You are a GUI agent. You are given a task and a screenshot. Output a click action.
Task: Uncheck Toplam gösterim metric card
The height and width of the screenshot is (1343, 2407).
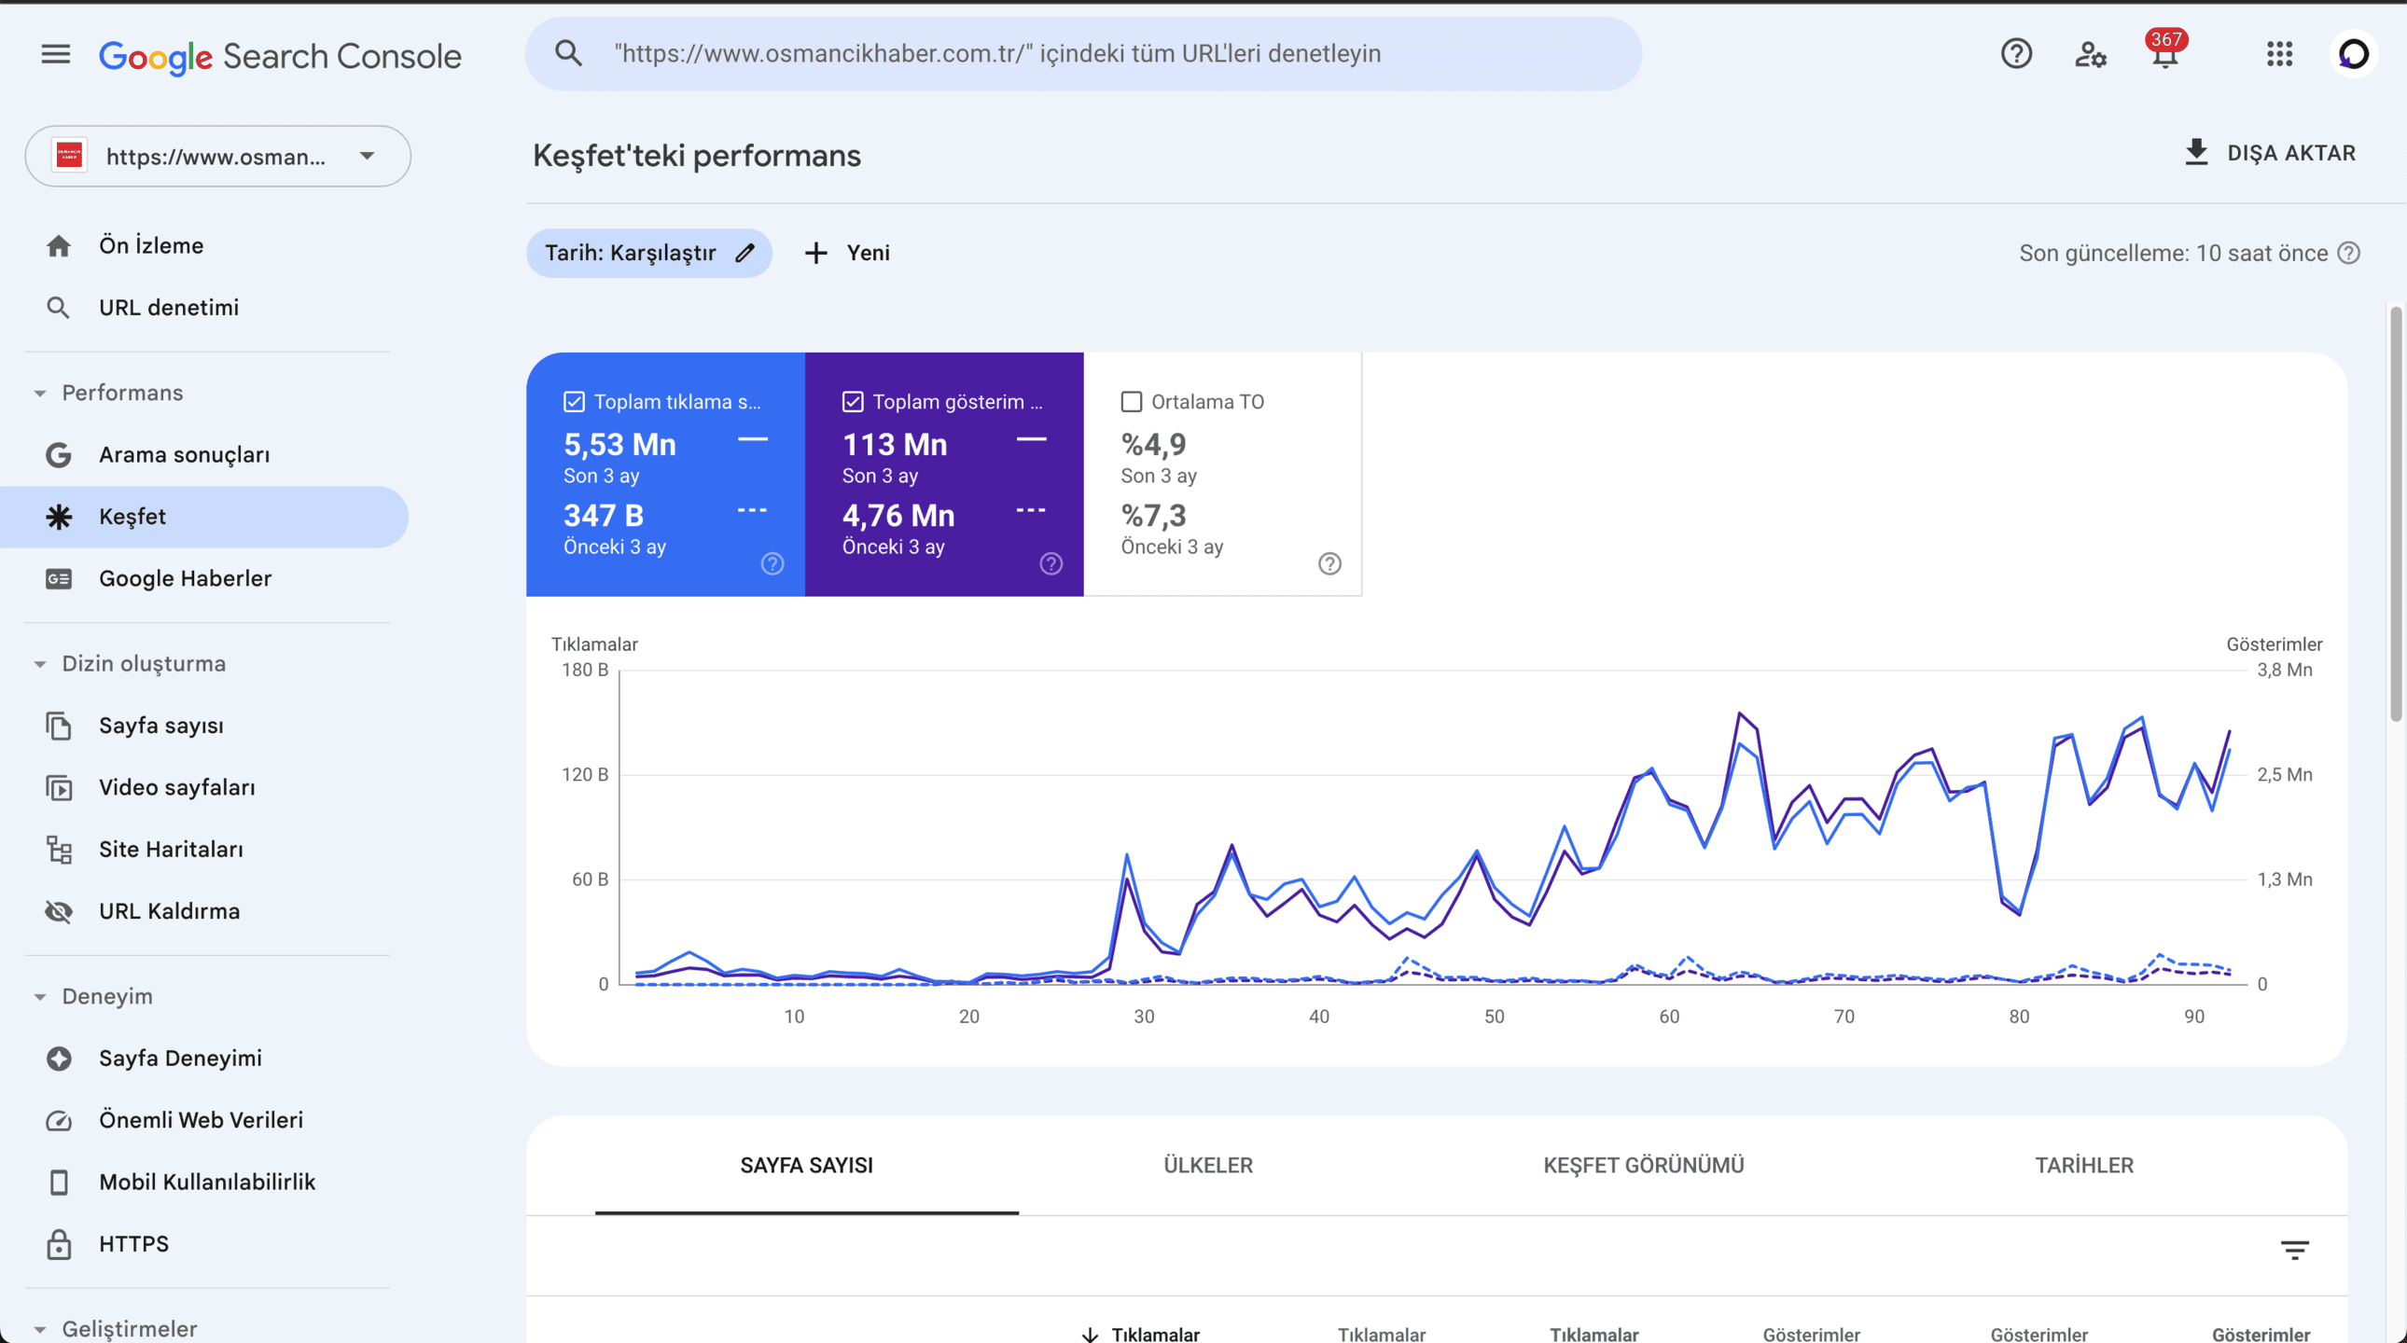(852, 402)
